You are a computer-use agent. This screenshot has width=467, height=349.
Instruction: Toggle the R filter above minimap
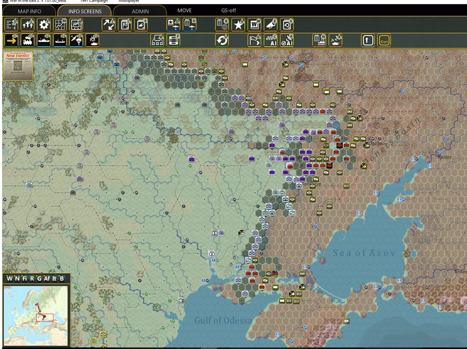pos(32,278)
